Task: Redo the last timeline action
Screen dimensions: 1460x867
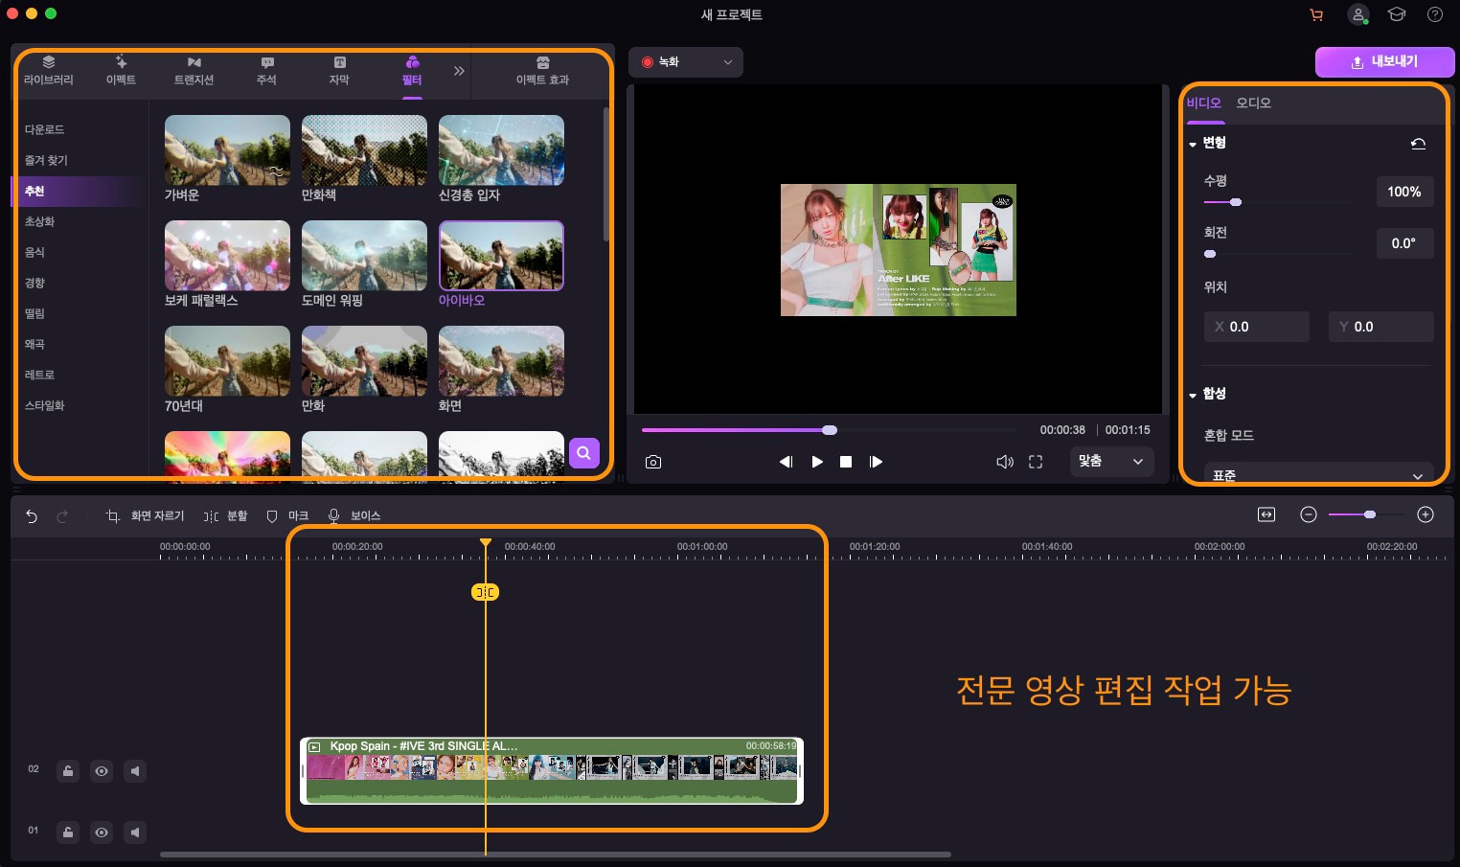Action: pyautogui.click(x=62, y=516)
